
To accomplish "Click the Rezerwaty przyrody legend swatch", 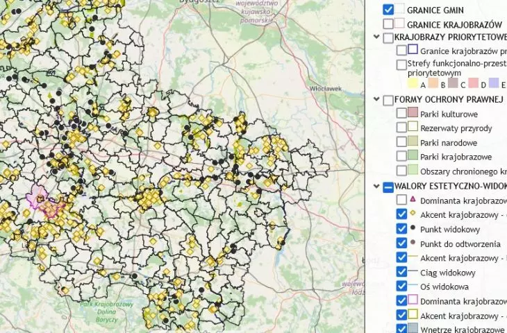I will 413,126.
